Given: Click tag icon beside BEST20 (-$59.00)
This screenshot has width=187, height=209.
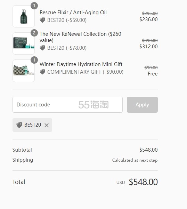Looking at the screenshot, I should tap(43, 20).
